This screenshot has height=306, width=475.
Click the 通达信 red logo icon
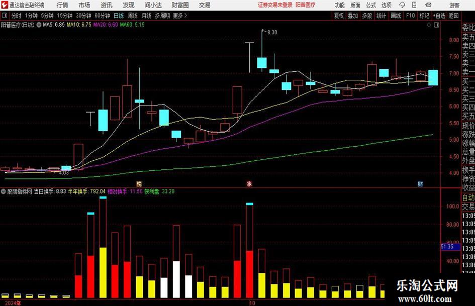coord(5,5)
